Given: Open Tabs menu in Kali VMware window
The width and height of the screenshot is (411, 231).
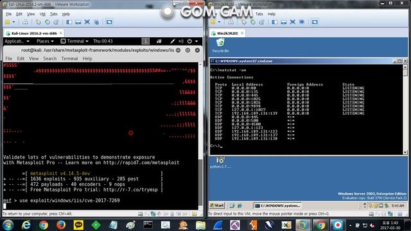Looking at the screenshot, I should (x=54, y=14).
